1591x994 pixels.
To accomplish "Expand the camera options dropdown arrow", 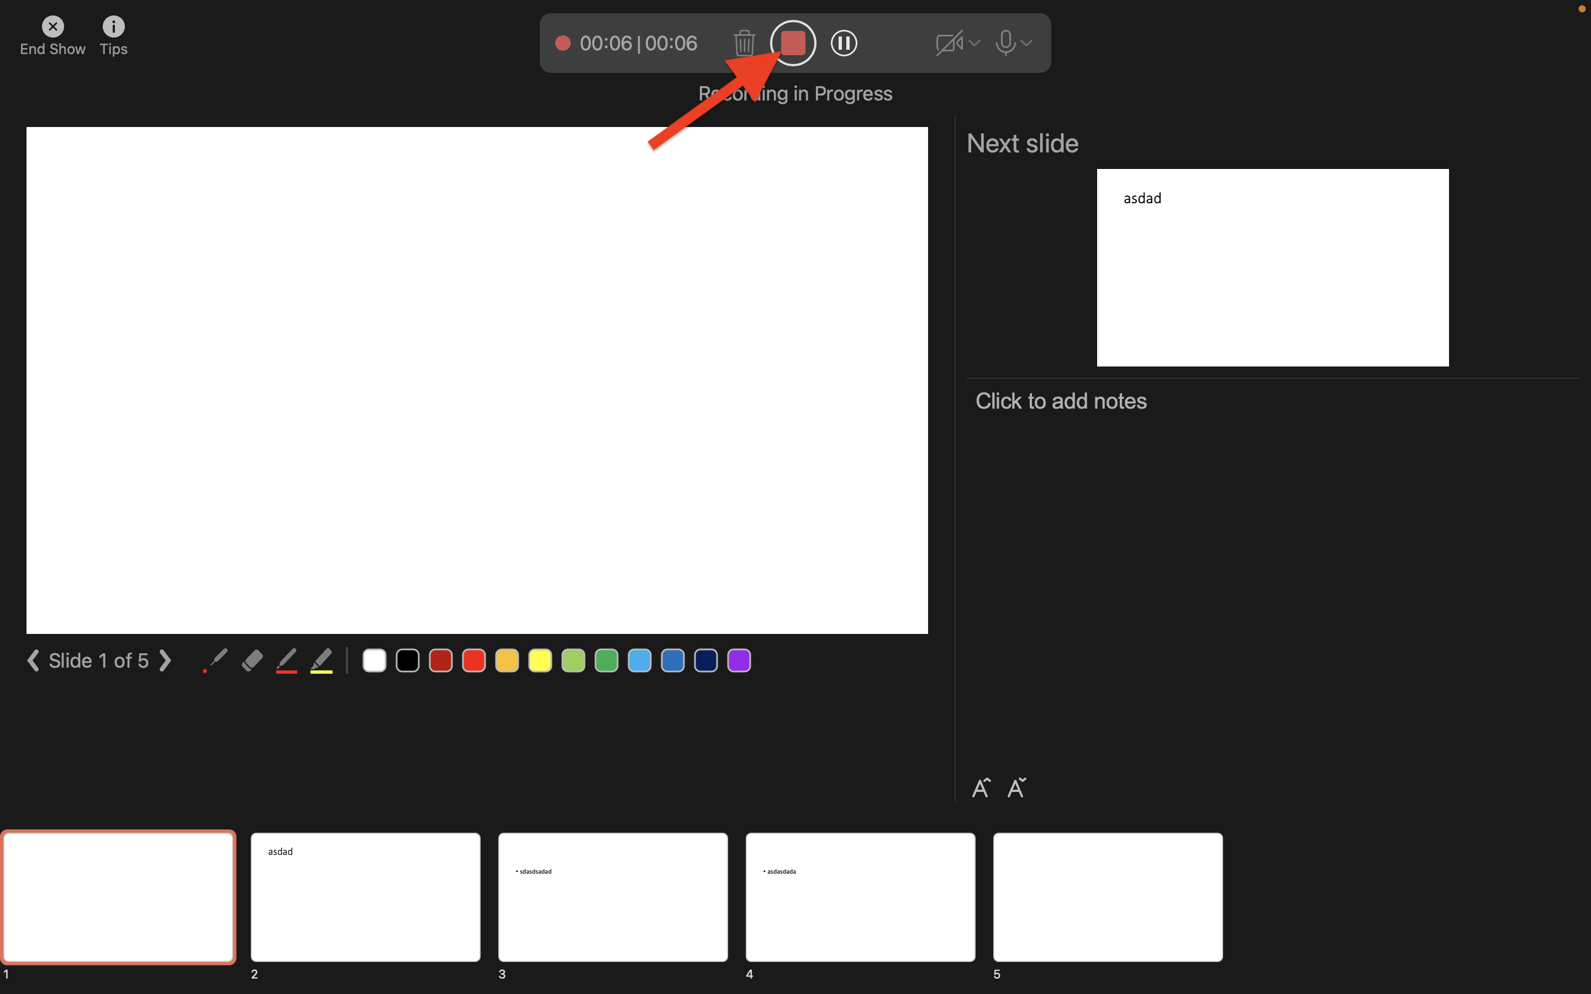I will pos(974,44).
